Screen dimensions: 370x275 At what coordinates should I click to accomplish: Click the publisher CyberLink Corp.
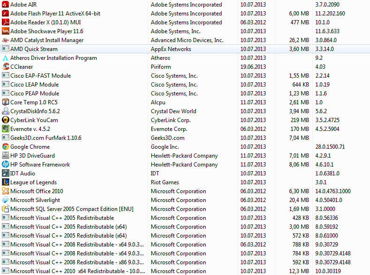click(170, 120)
